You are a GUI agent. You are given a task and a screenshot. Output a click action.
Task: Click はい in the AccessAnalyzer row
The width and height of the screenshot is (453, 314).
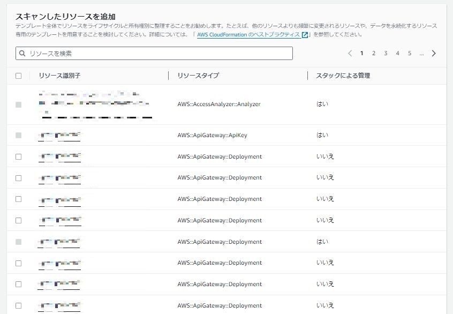[322, 104]
